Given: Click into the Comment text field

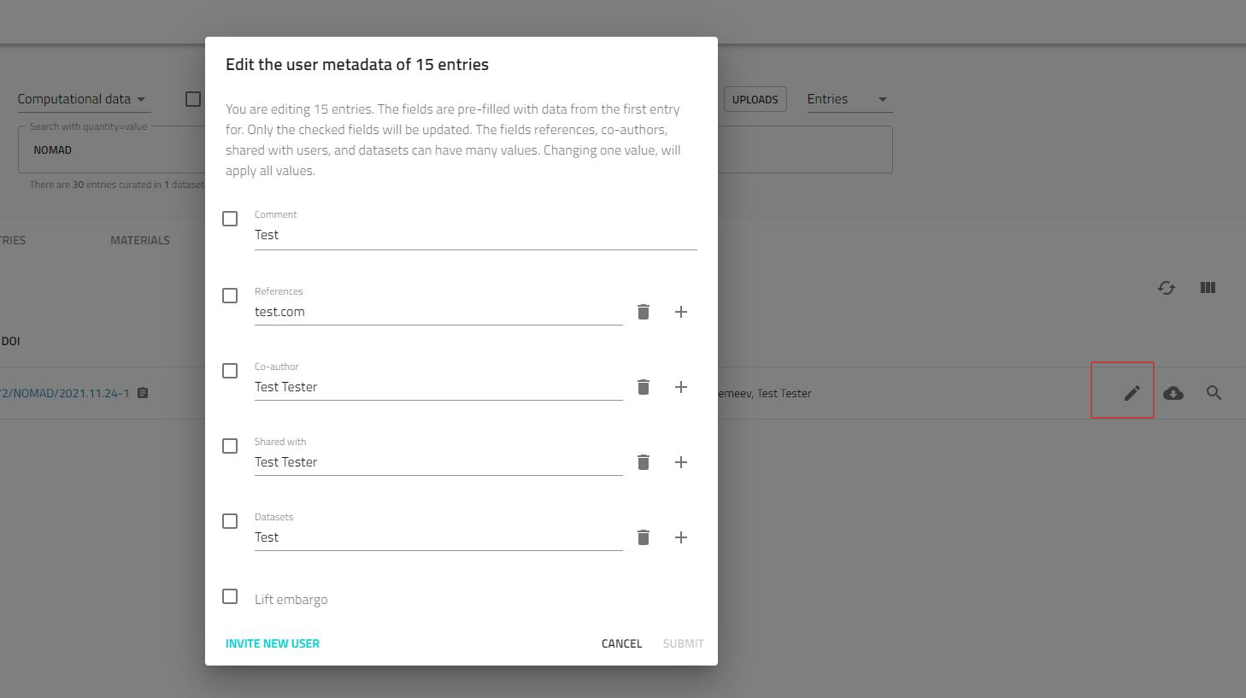Looking at the screenshot, I should click(475, 235).
